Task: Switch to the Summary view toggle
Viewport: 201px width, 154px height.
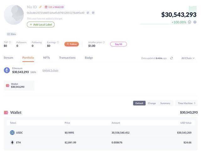Action: 165,103
